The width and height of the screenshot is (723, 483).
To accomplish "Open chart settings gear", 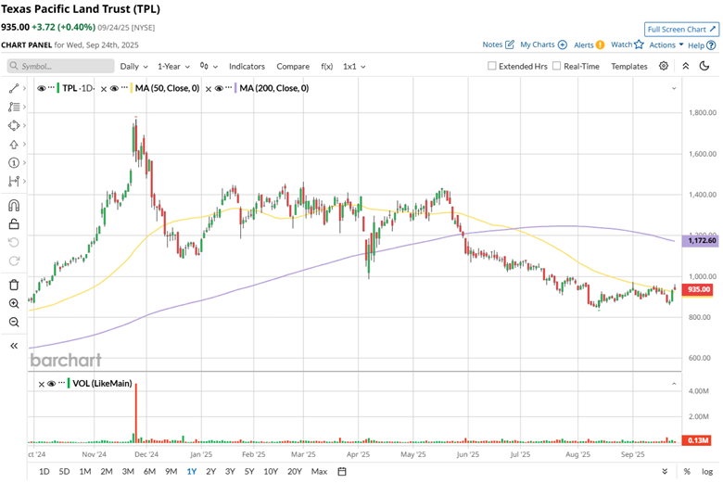I will (664, 66).
